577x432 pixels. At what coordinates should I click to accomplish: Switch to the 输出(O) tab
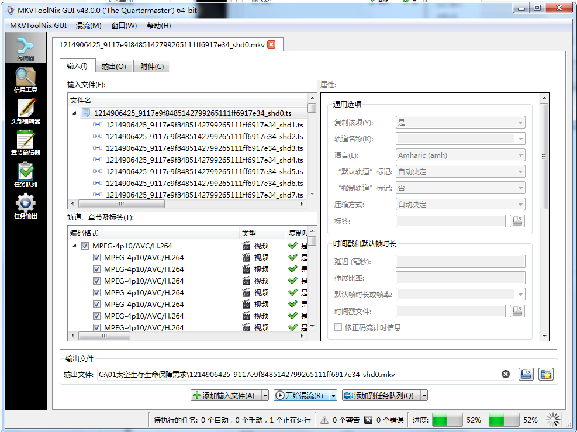tap(114, 66)
